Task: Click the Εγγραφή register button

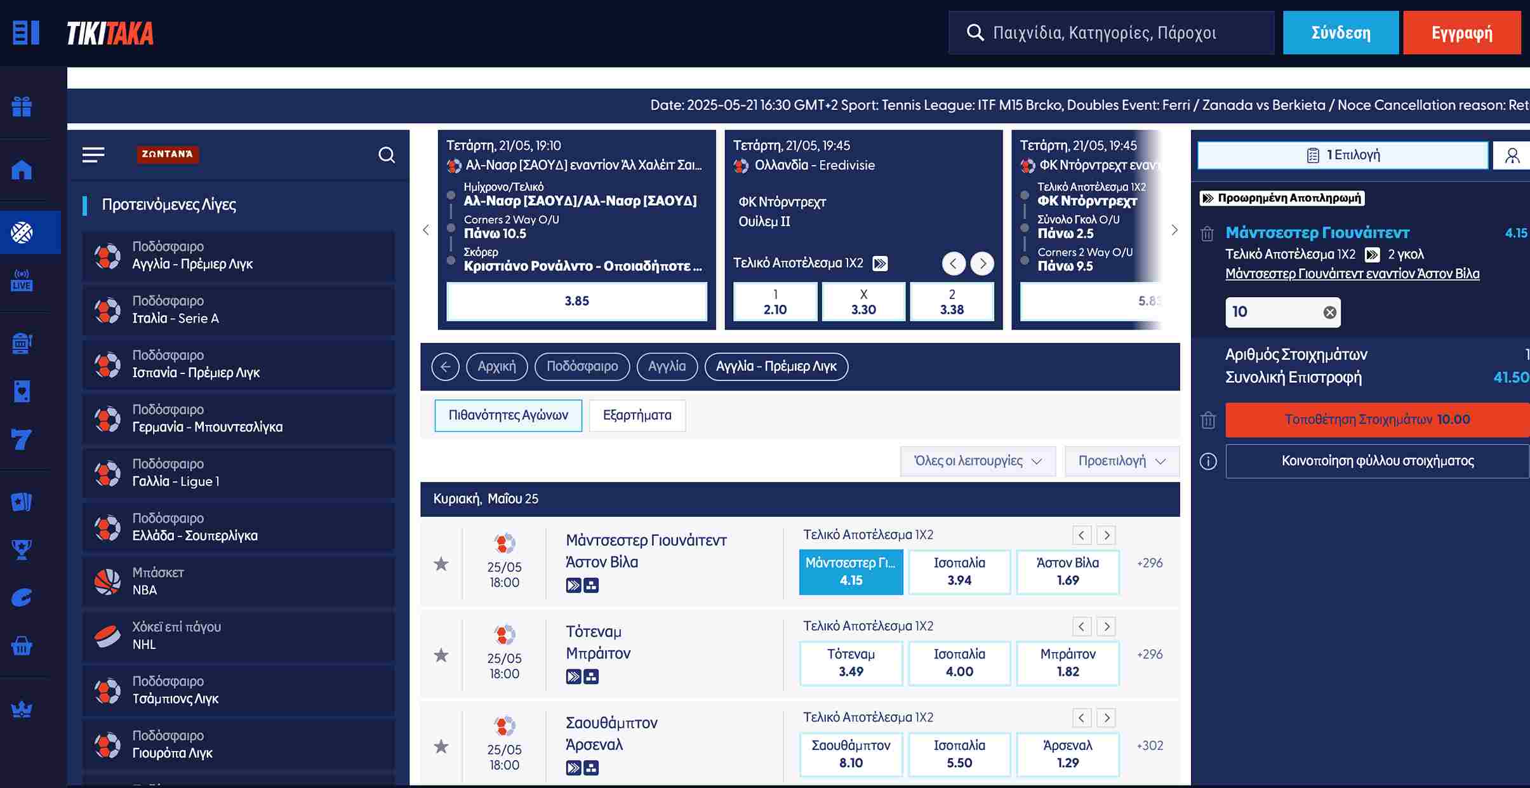Action: 1461,33
